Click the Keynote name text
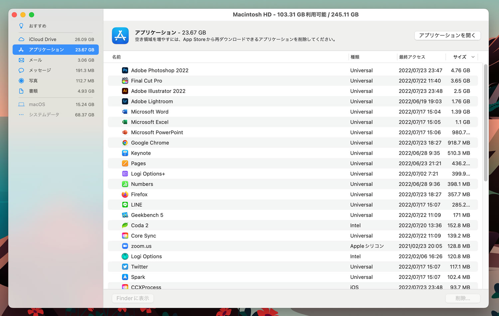 point(141,153)
